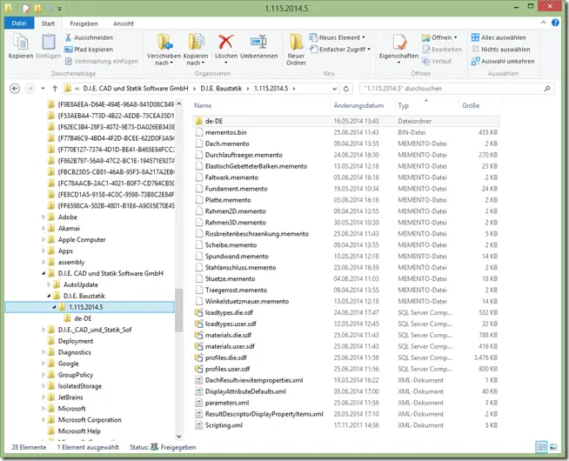Open the address bar history dropdown
Image resolution: width=569 pixels, height=461 pixels.
click(334, 89)
